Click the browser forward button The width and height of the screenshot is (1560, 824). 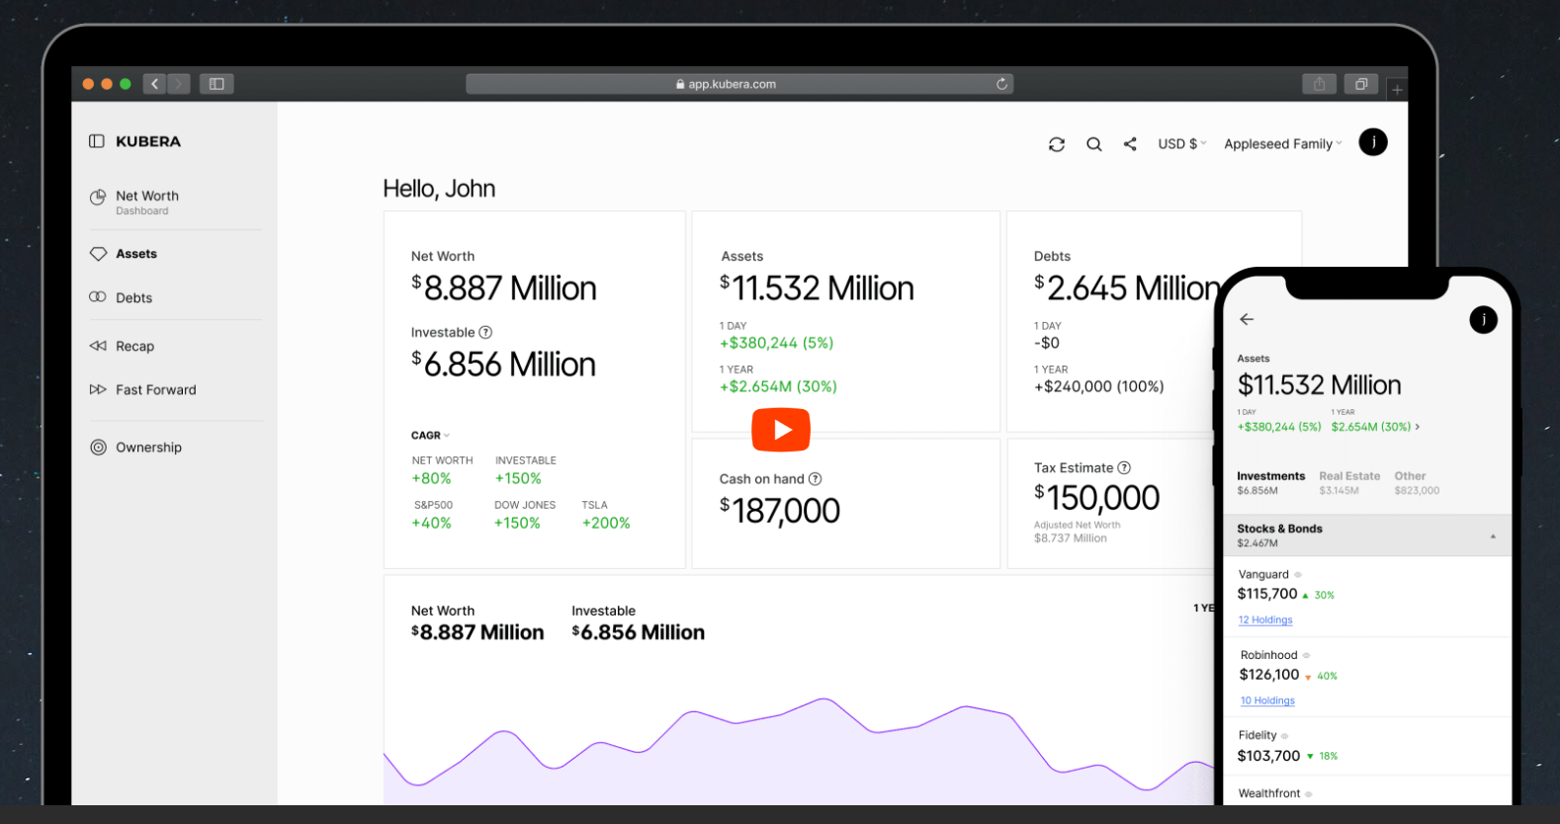coord(179,84)
